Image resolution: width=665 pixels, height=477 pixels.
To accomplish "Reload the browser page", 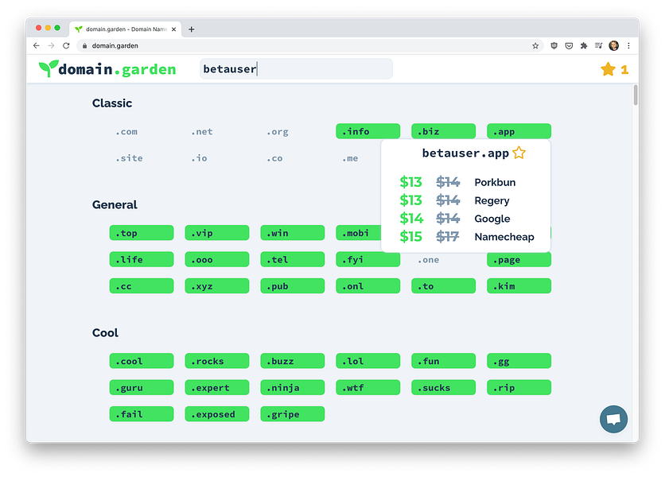I will 66,46.
